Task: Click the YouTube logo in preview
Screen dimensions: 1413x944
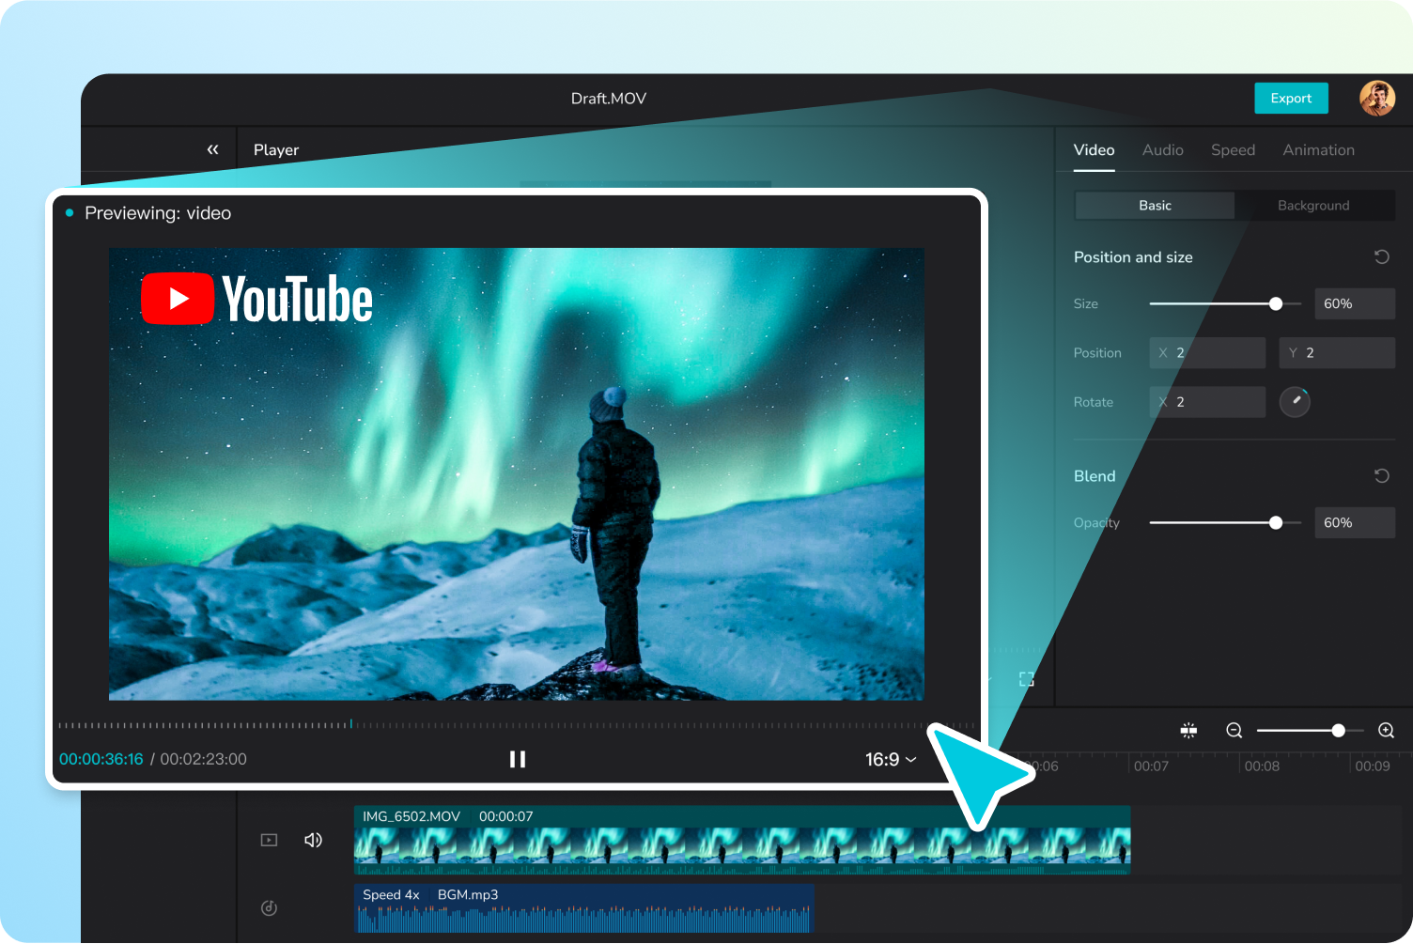Action: (256, 299)
